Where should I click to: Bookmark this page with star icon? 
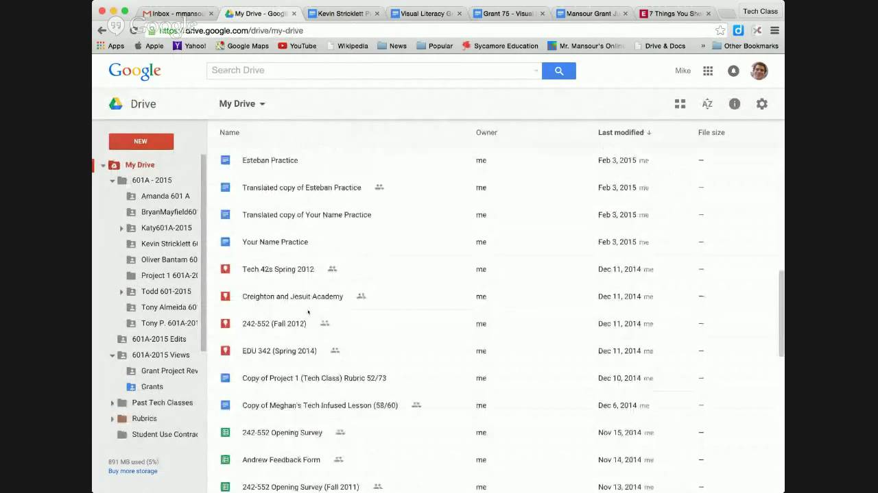point(720,30)
